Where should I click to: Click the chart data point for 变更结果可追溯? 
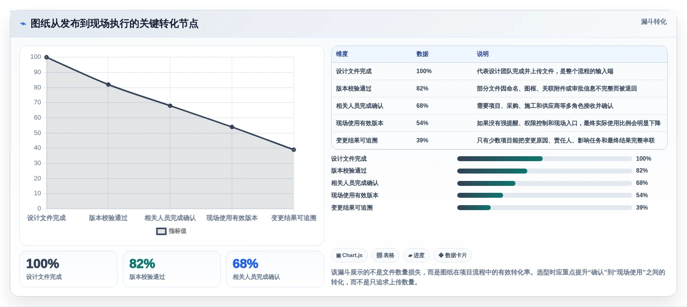pyautogui.click(x=294, y=150)
